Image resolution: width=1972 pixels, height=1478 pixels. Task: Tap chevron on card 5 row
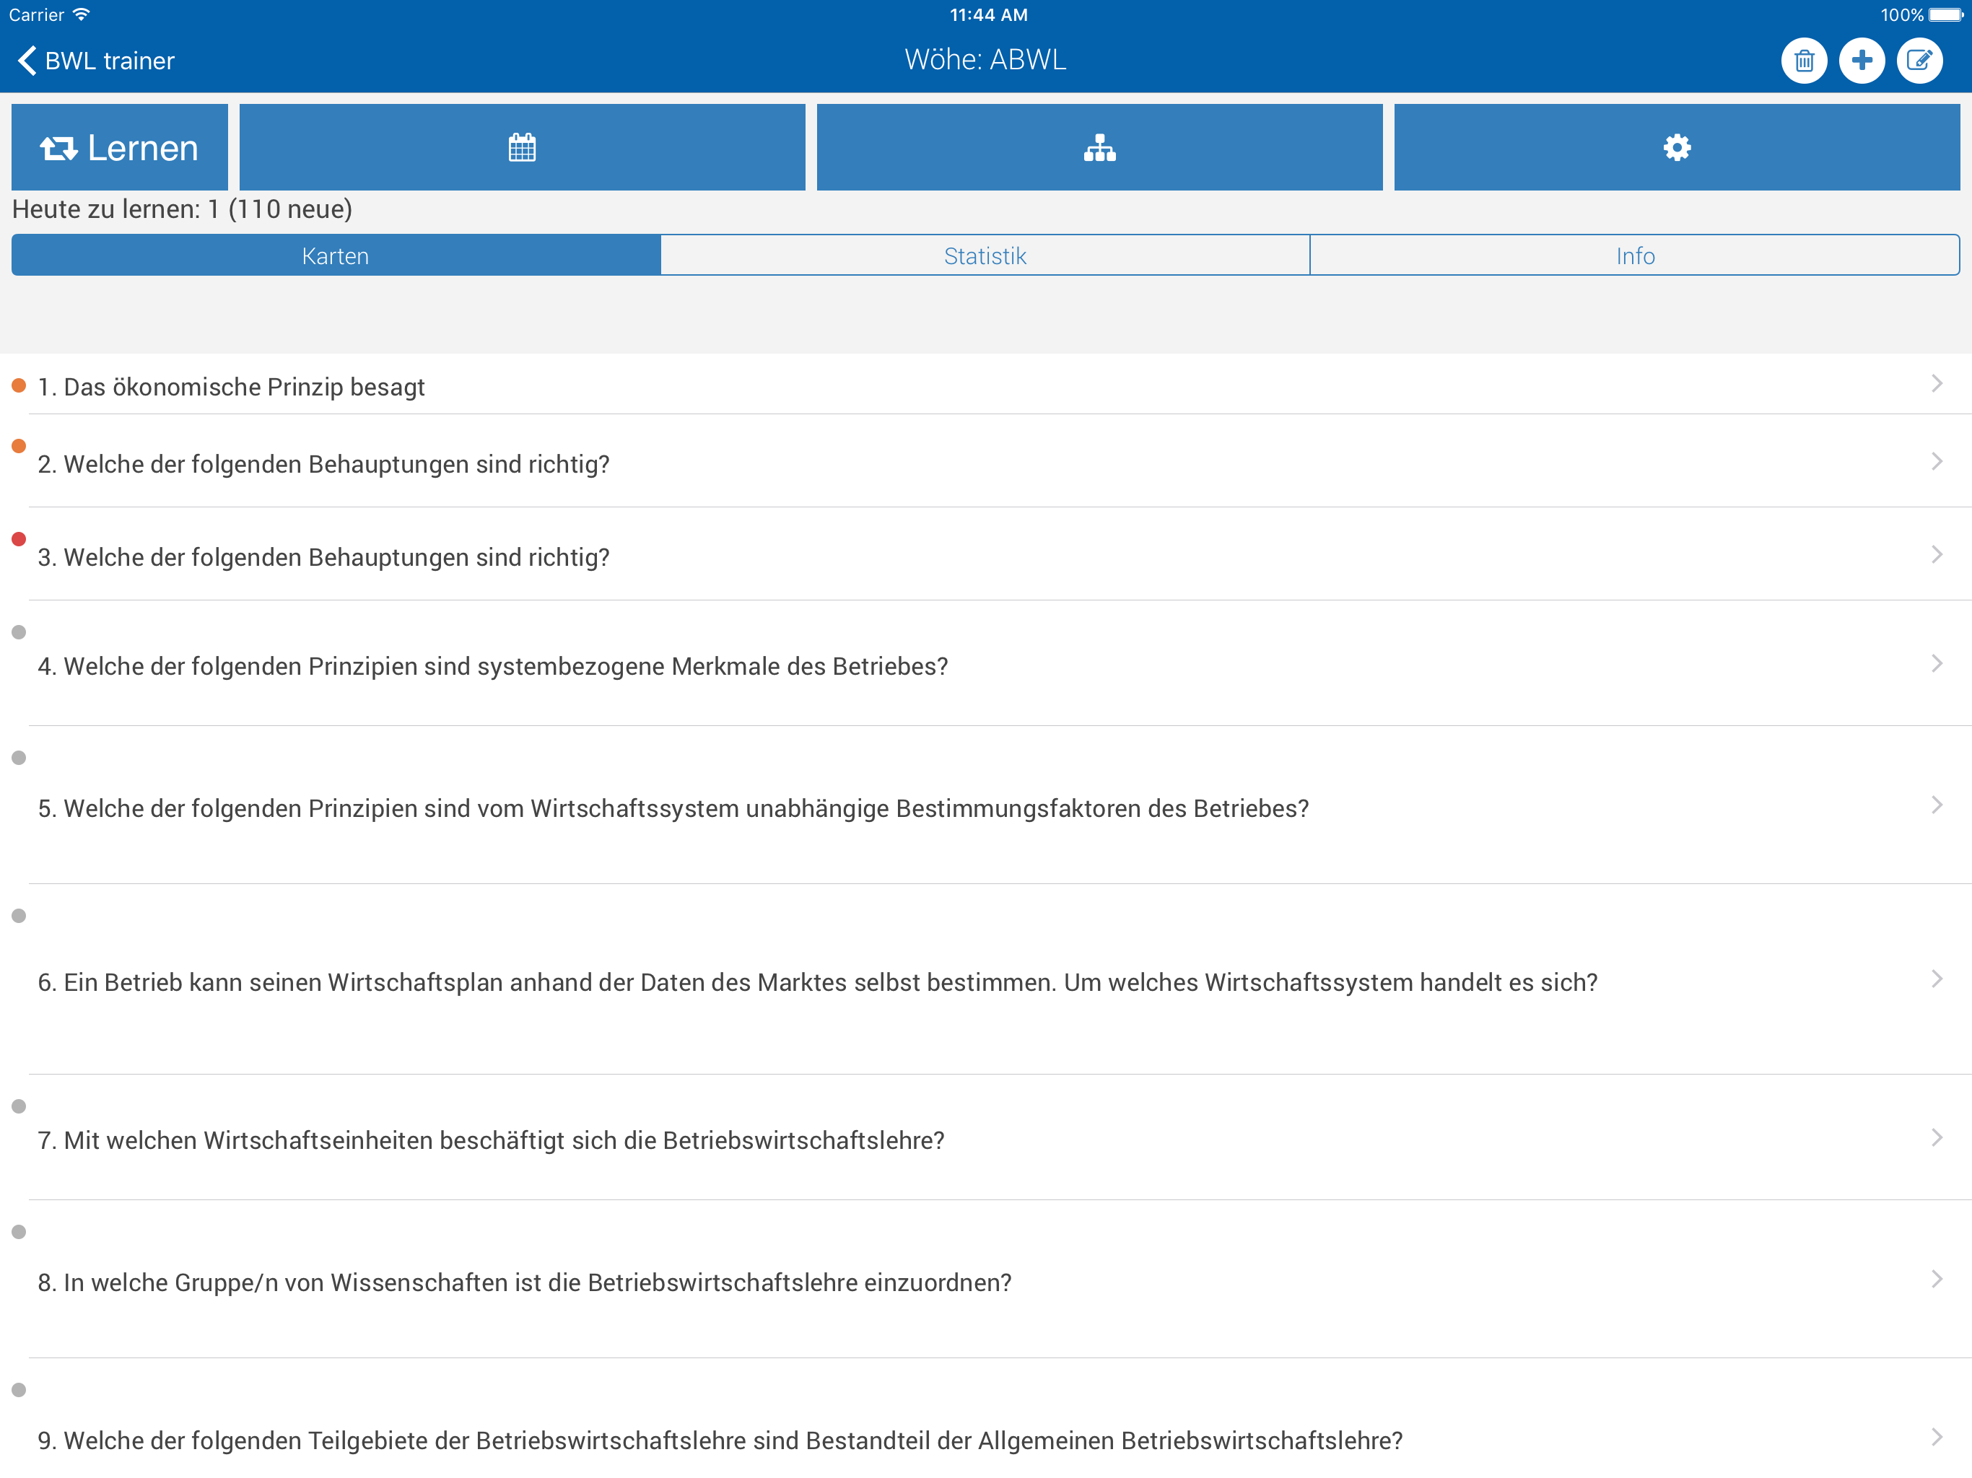pos(1937,805)
